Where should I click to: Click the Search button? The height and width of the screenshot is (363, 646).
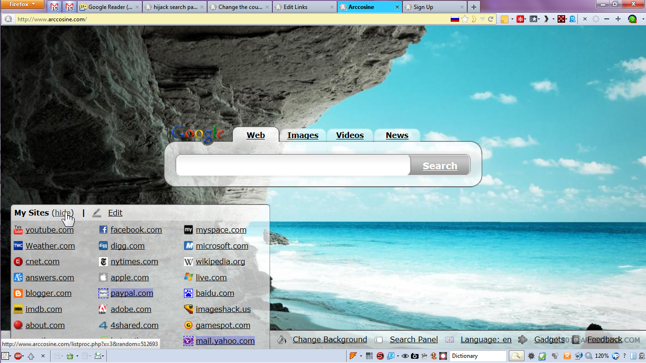(440, 166)
